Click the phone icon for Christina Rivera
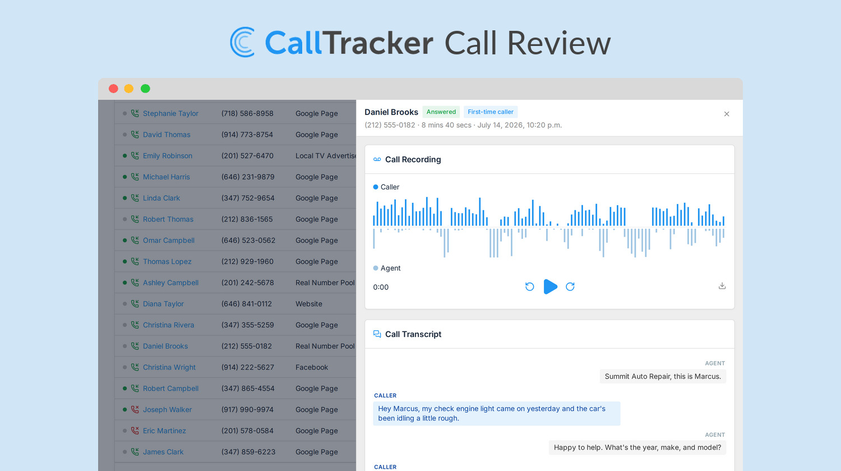841x471 pixels. (x=135, y=325)
